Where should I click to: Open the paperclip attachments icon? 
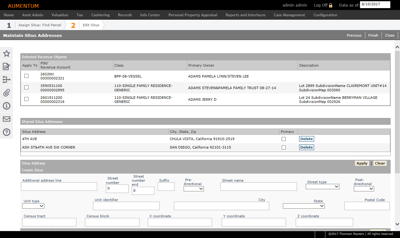(x=7, y=93)
